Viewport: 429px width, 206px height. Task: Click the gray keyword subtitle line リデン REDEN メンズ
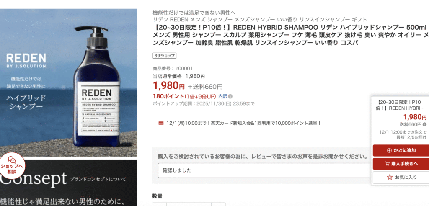click(x=259, y=19)
